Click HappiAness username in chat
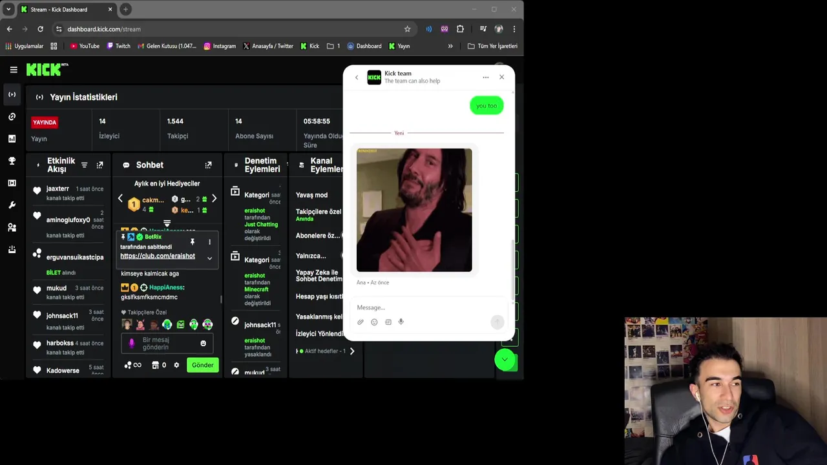 [165, 287]
